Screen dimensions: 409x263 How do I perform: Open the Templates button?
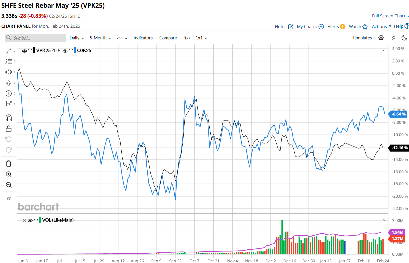[362, 38]
